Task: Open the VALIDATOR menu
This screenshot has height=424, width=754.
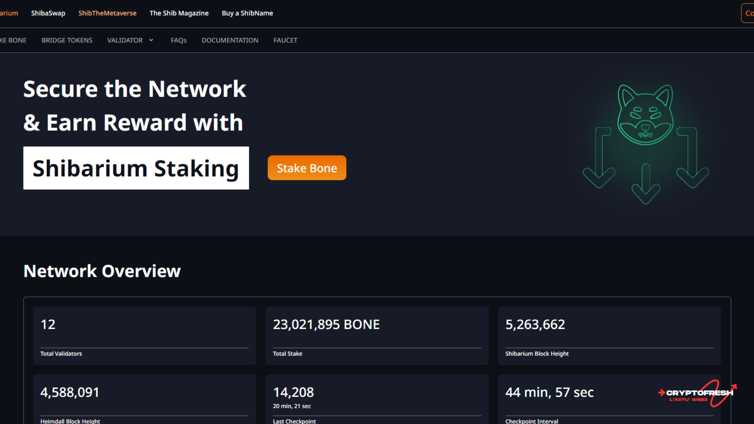Action: coord(125,40)
